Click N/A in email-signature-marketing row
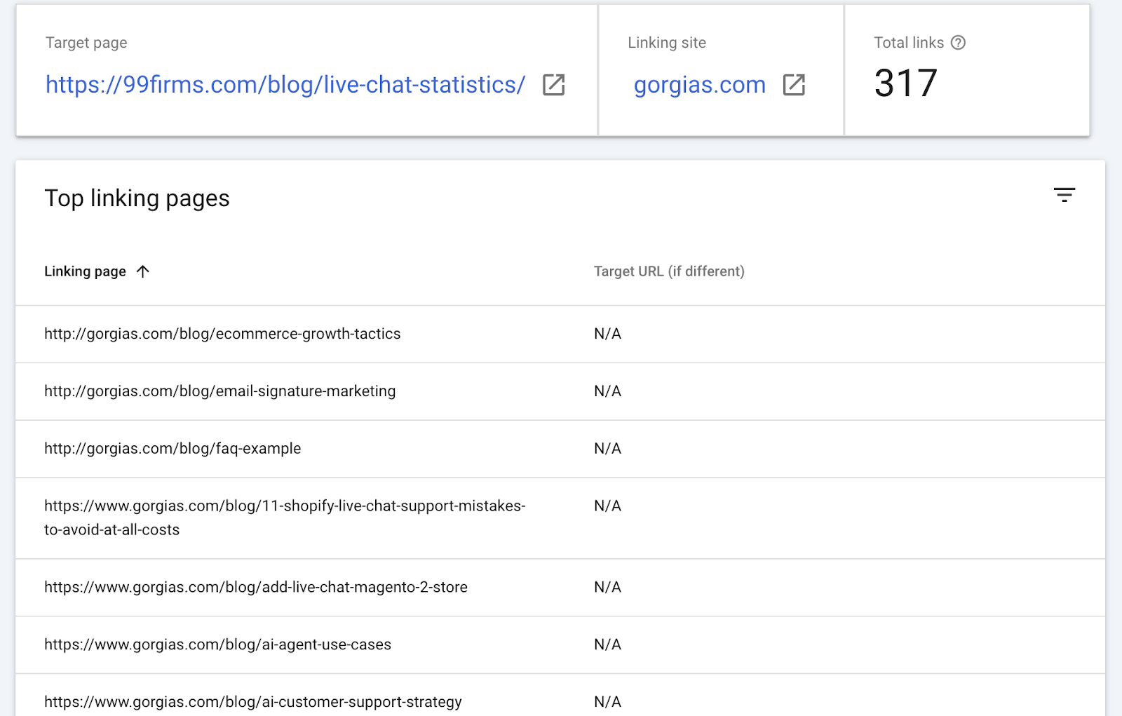Viewport: 1122px width, 716px height. 608,391
